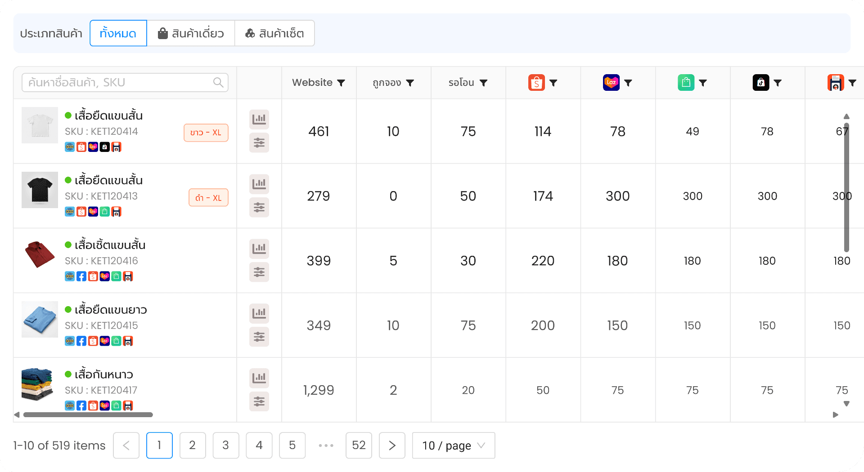The width and height of the screenshot is (864, 472).
Task: Open the sales chart for SKU KET120414
Action: pos(259,119)
